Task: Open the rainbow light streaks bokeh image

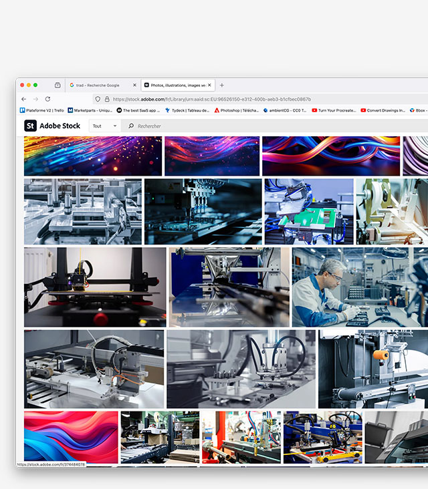Action: 93,156
